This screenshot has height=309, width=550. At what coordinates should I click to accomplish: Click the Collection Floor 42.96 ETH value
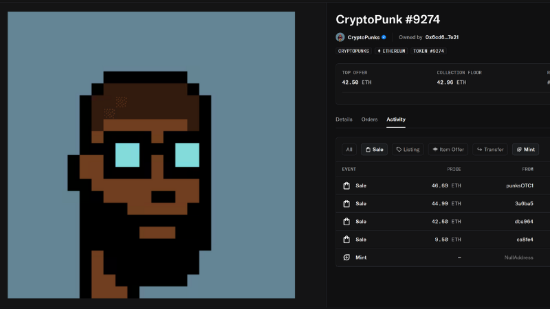click(x=452, y=82)
